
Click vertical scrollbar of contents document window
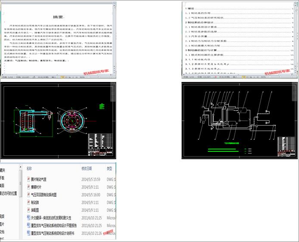tap(296, 37)
